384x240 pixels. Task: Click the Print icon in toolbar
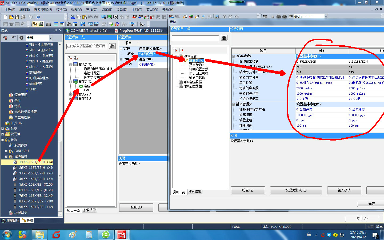pyautogui.click(x=23, y=17)
